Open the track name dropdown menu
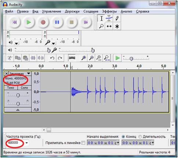Image resolution: width=178 pixels, height=158 pixels. click(29, 74)
